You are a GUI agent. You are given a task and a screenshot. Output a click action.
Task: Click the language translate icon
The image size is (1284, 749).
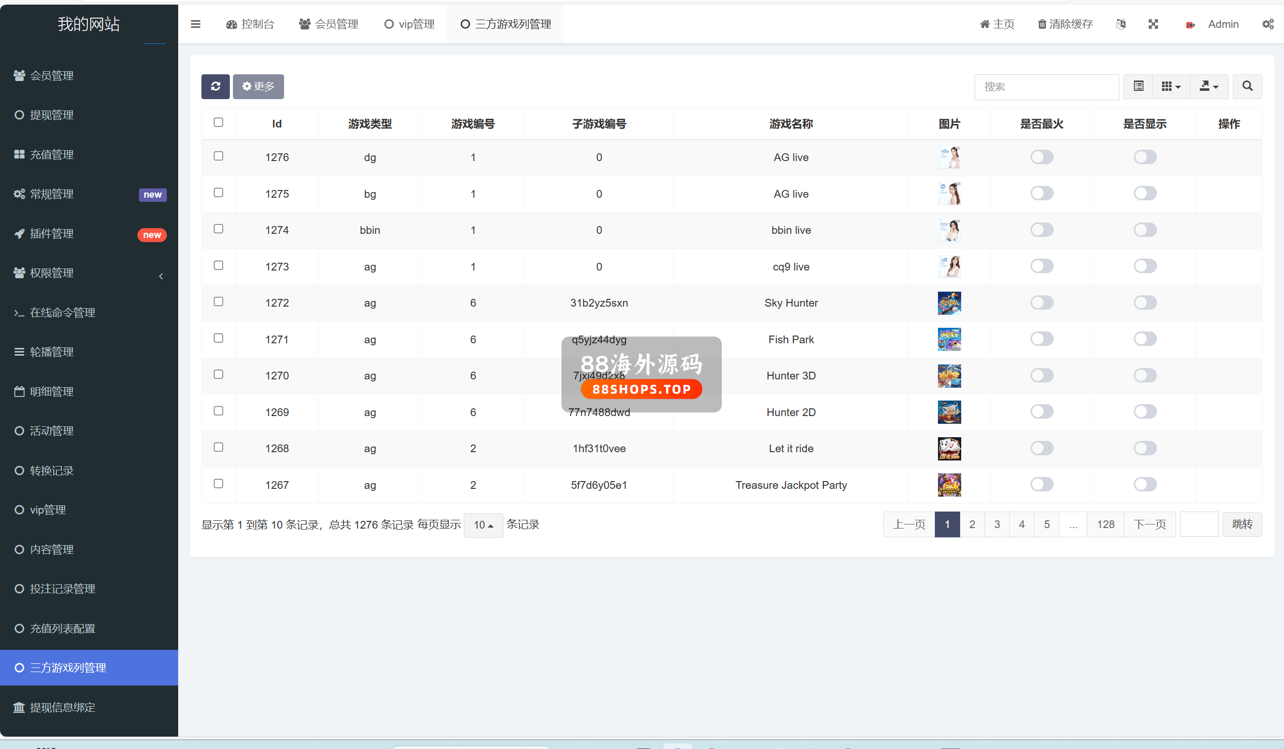(x=1121, y=24)
